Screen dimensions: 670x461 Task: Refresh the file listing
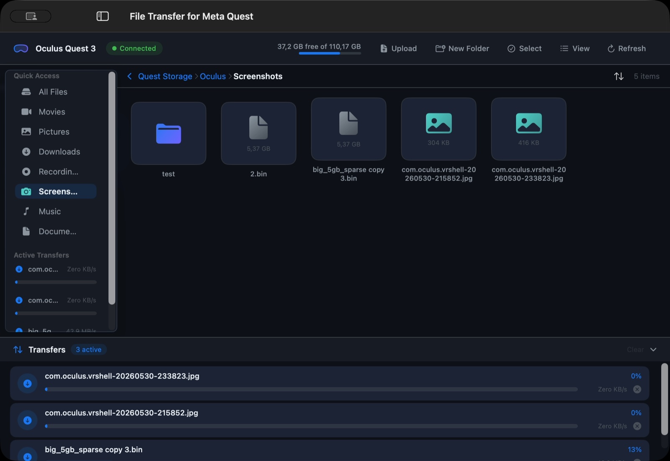[626, 49]
